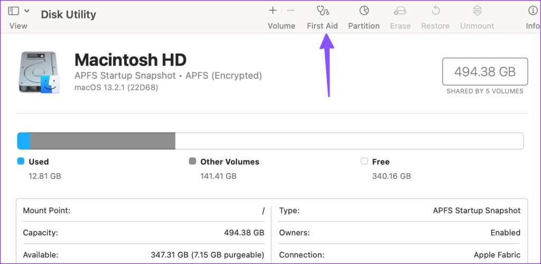Remove volume with the minus icon
This screenshot has width=541, height=264.
291,11
